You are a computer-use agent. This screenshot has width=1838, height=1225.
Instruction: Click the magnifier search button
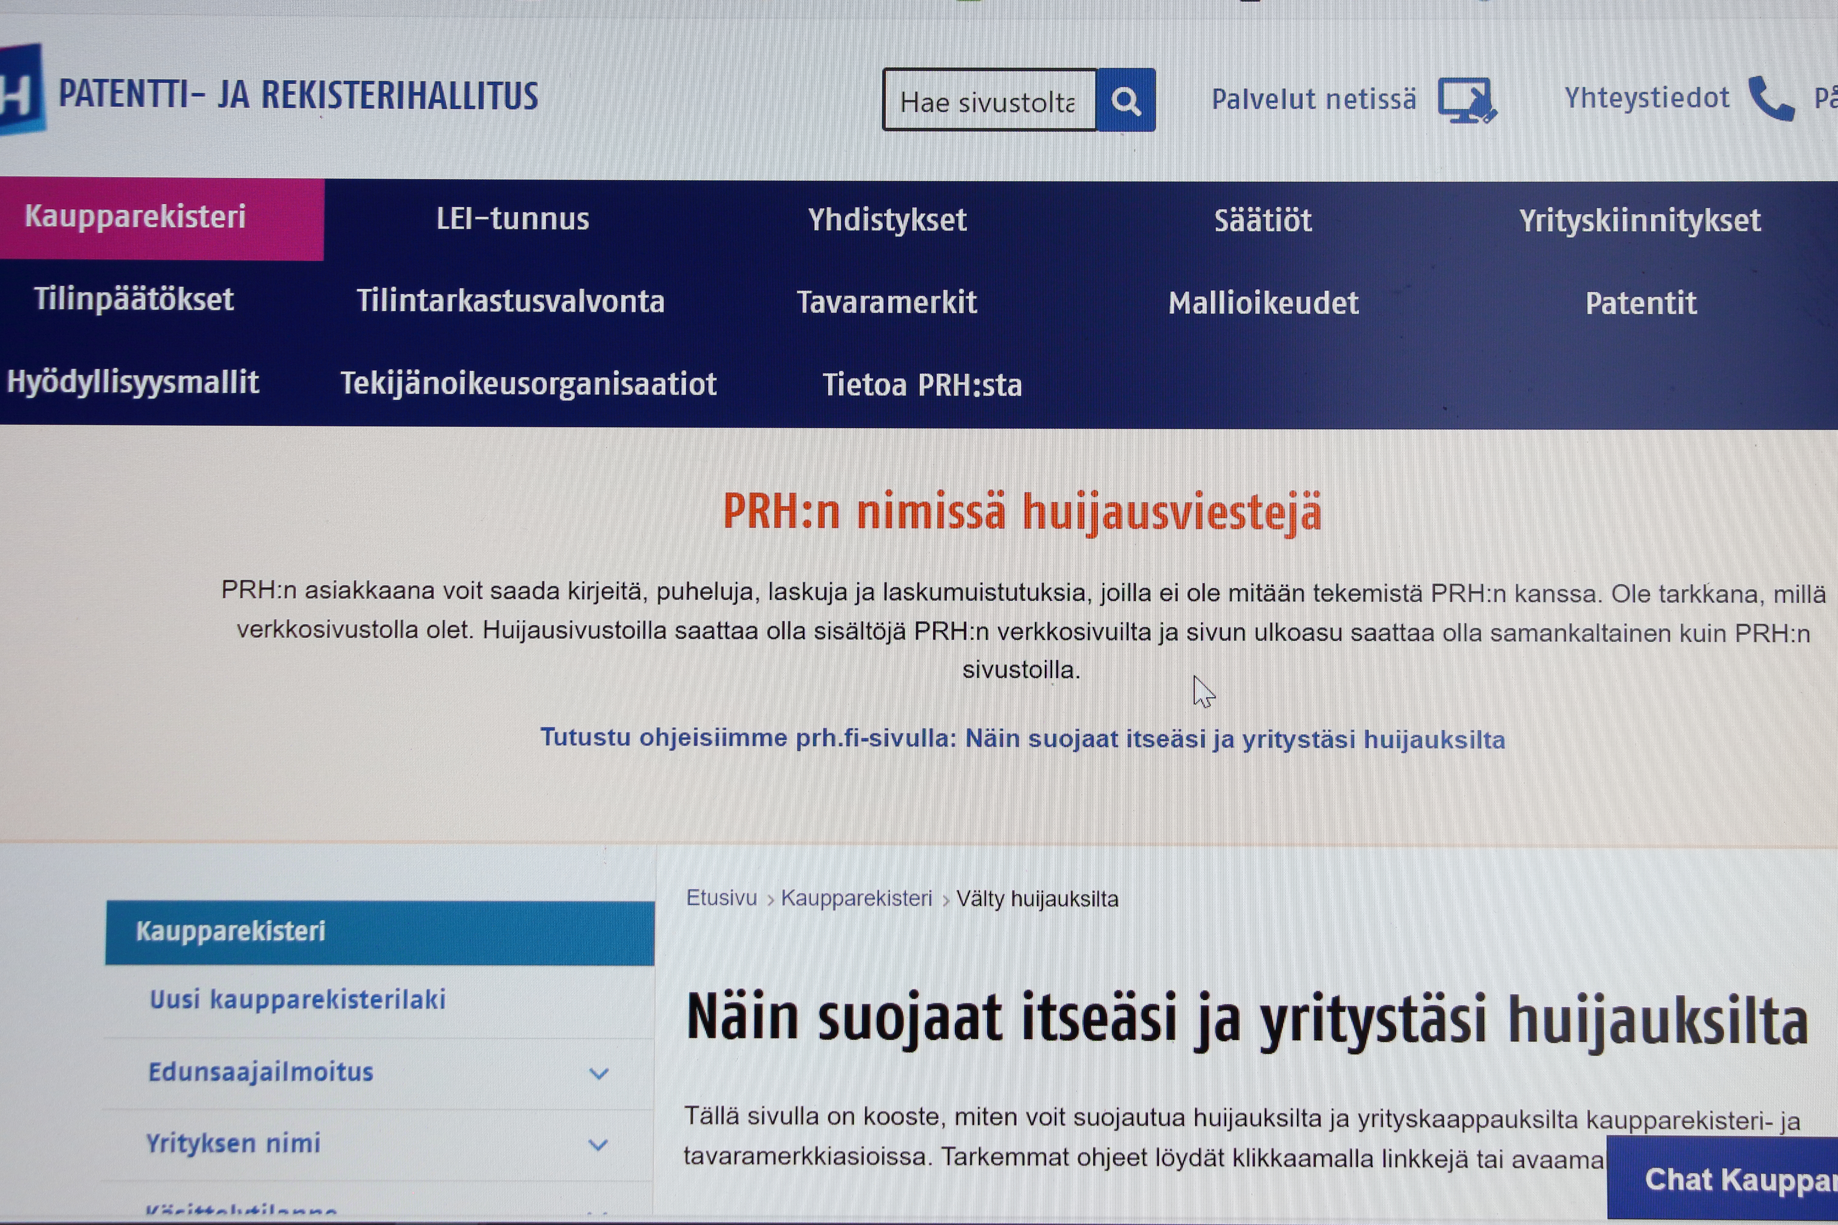point(1125,100)
